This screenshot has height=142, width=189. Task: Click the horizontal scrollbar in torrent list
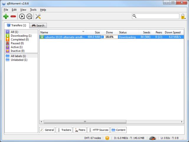click(85, 122)
